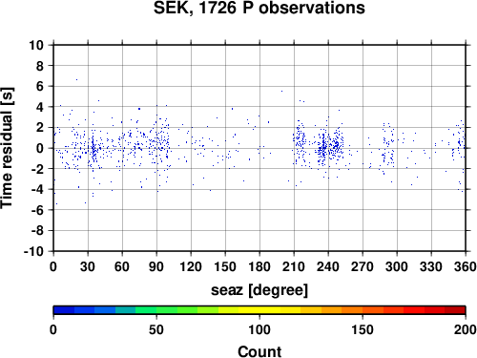Click the outlier data point near 6.6 seconds
Image resolution: width=477 pixels, height=358 pixels.
(76, 80)
